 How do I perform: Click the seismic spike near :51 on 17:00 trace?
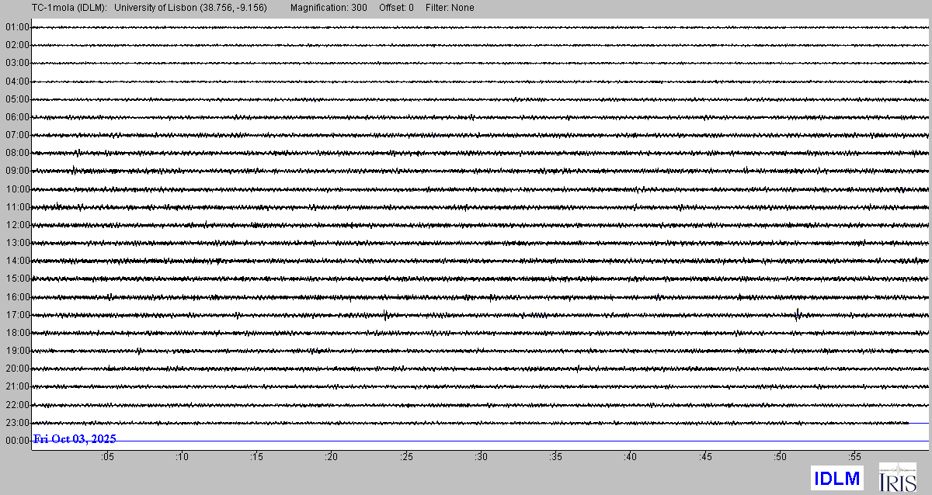(798, 314)
